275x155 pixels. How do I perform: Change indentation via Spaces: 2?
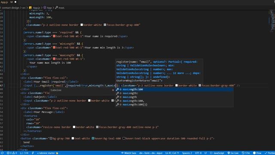(187, 153)
